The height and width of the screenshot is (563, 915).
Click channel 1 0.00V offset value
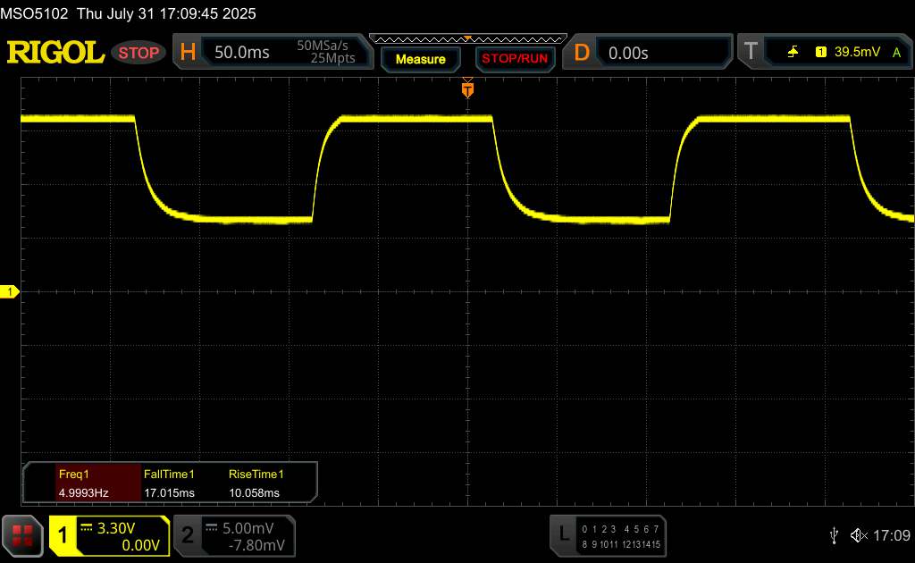(140, 545)
